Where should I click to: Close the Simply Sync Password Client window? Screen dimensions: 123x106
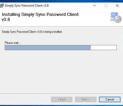tap(117, 6)
